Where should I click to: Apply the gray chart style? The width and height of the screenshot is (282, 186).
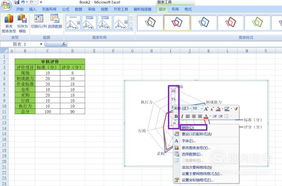click(x=150, y=23)
